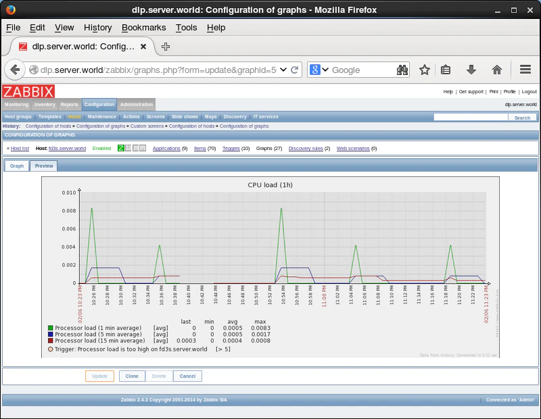Bookmark this page with the star icon
The height and width of the screenshot is (419, 541).
click(425, 70)
